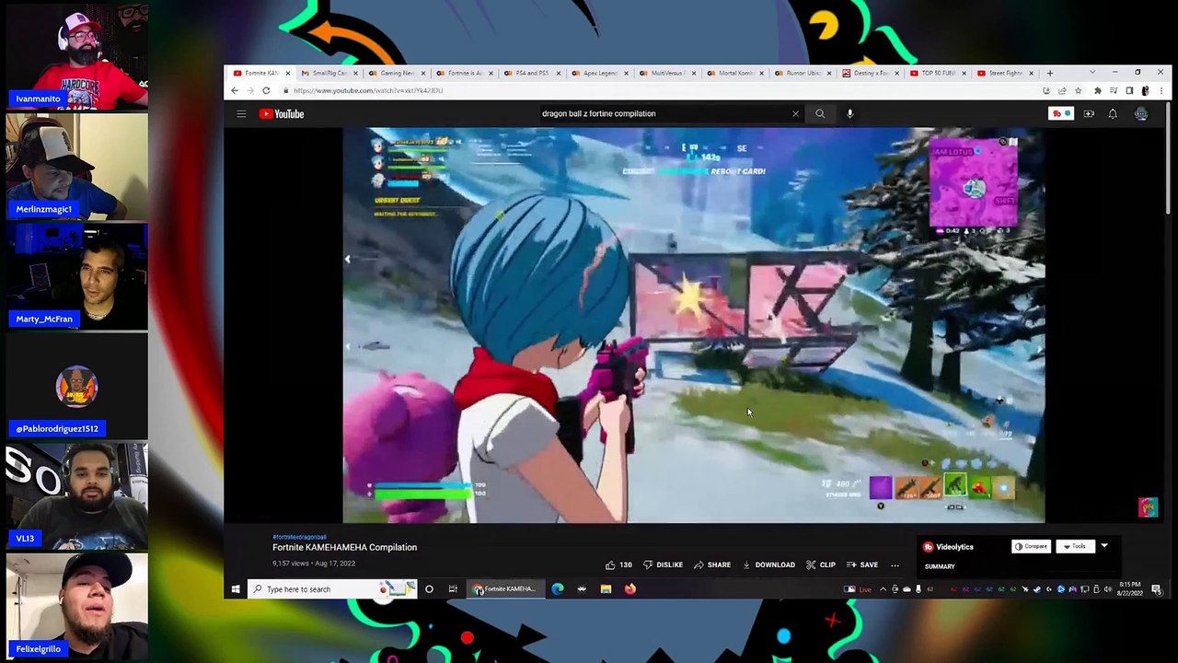The width and height of the screenshot is (1178, 663).
Task: Switch to the MultiVersus tab
Action: (667, 73)
